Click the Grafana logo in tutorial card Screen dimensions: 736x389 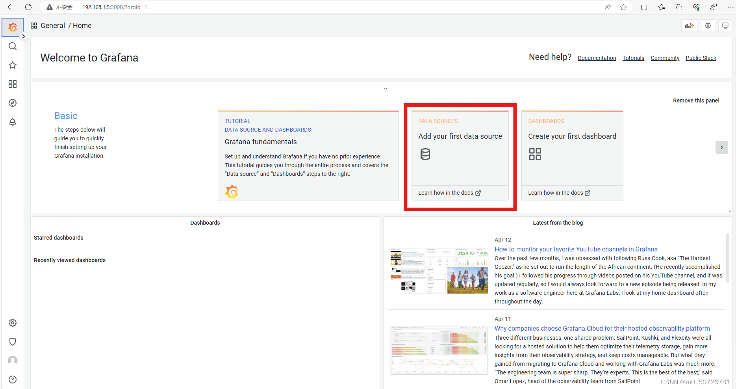[x=232, y=192]
